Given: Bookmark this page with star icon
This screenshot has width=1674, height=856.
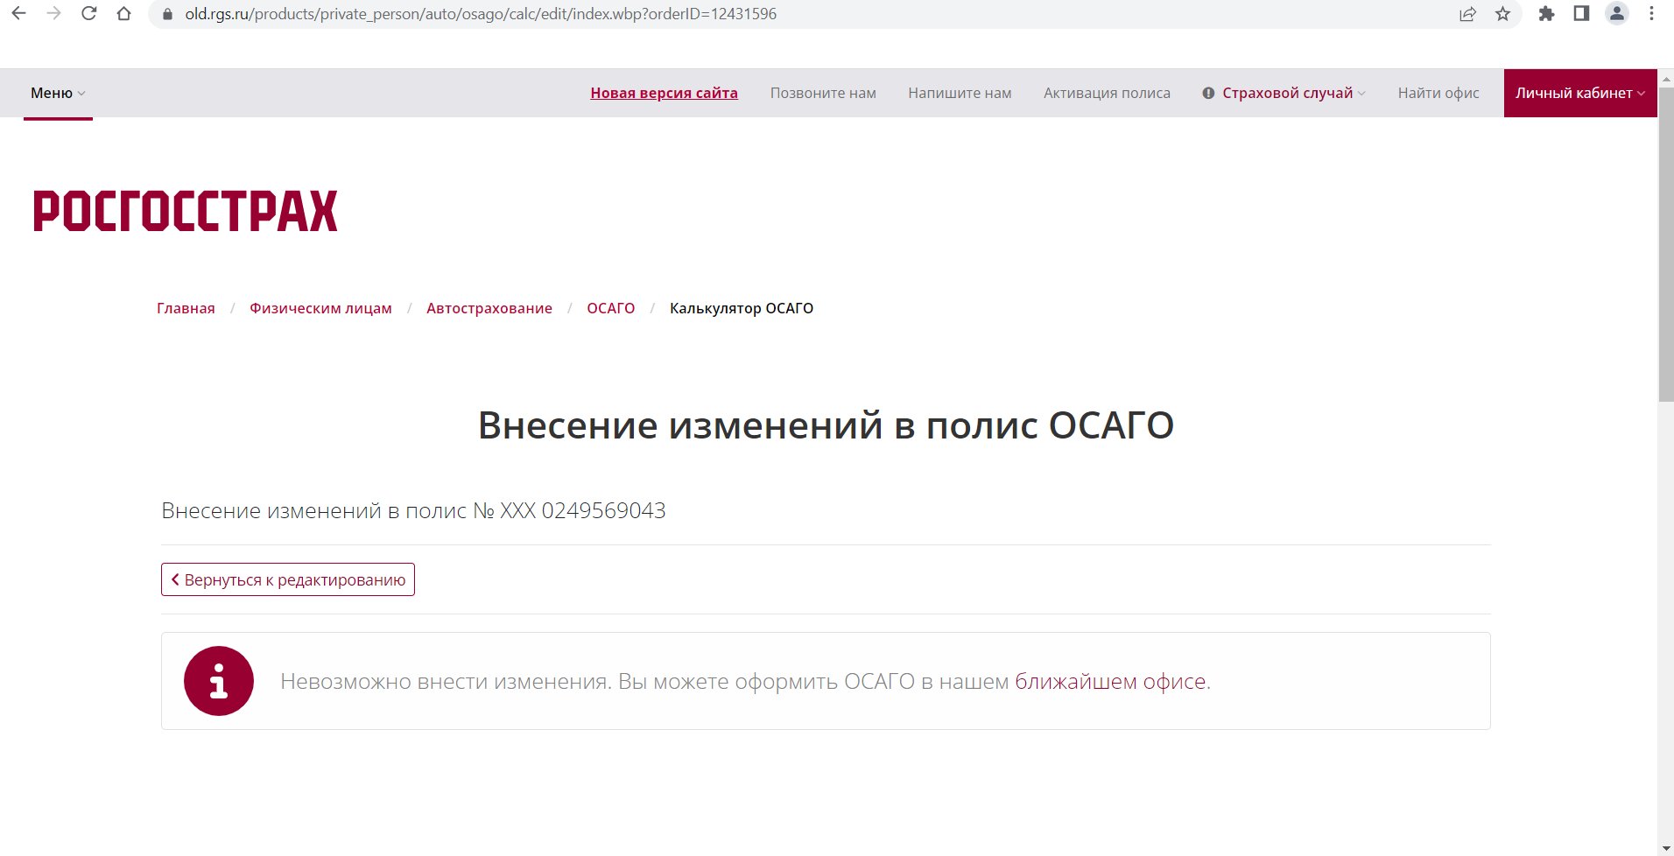Looking at the screenshot, I should point(1502,14).
